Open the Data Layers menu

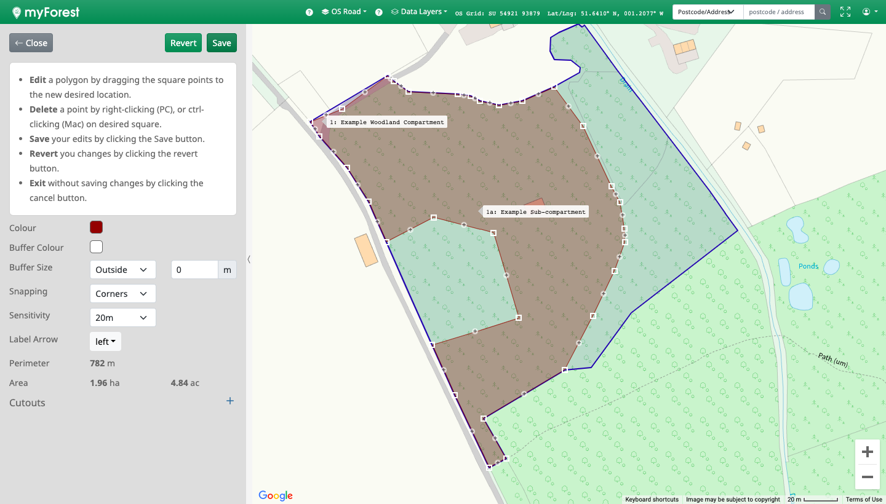pyautogui.click(x=420, y=12)
